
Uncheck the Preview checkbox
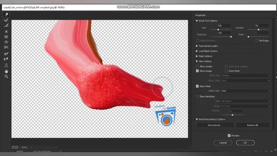229,136
